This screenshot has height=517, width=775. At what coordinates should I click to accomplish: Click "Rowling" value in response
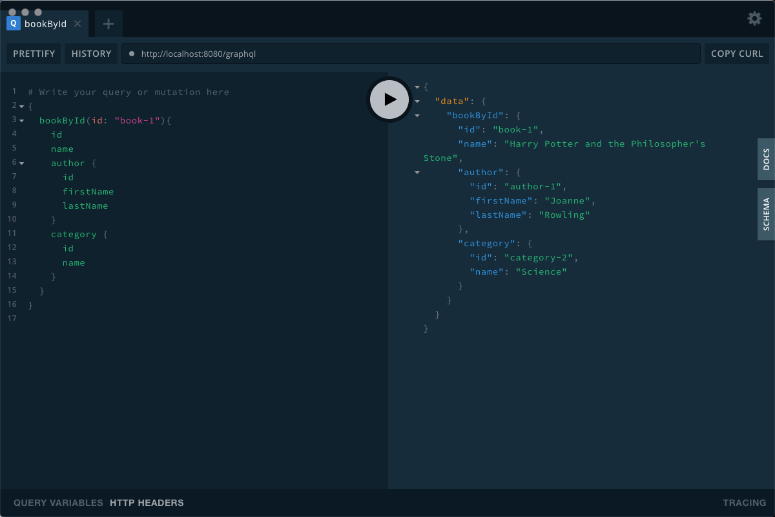(x=564, y=215)
